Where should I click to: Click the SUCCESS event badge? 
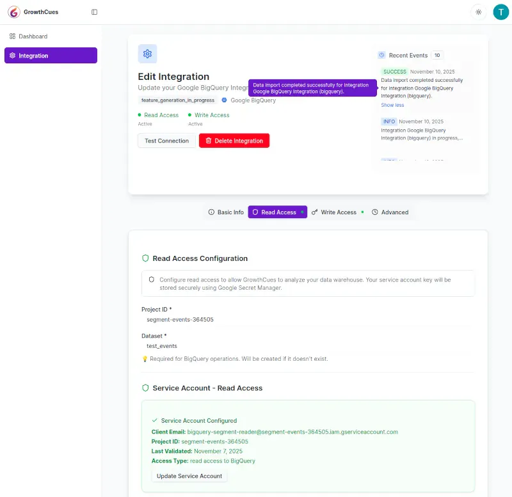pyautogui.click(x=394, y=72)
